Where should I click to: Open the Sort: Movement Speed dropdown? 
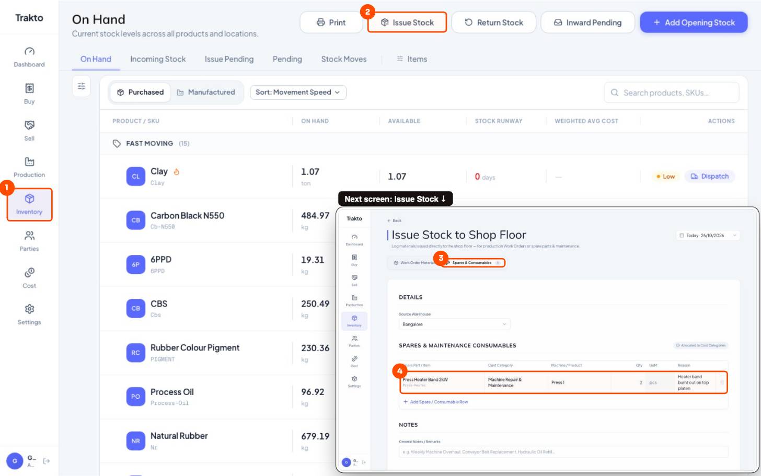pos(298,92)
